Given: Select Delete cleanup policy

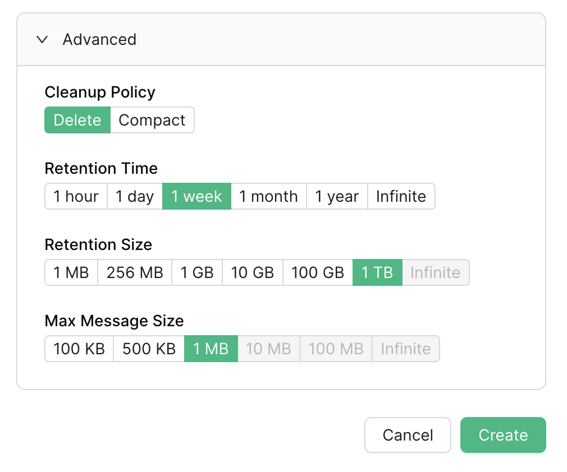Looking at the screenshot, I should coord(77,120).
